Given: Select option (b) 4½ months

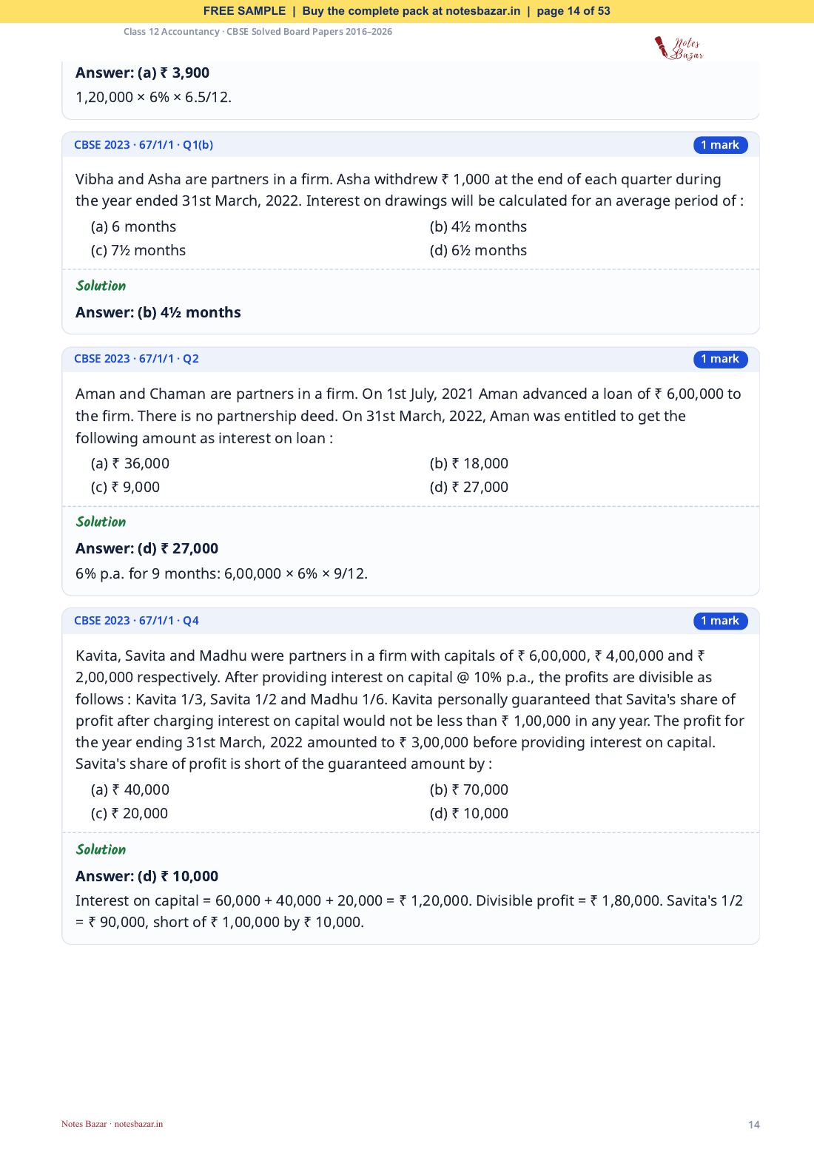Looking at the screenshot, I should [x=478, y=227].
